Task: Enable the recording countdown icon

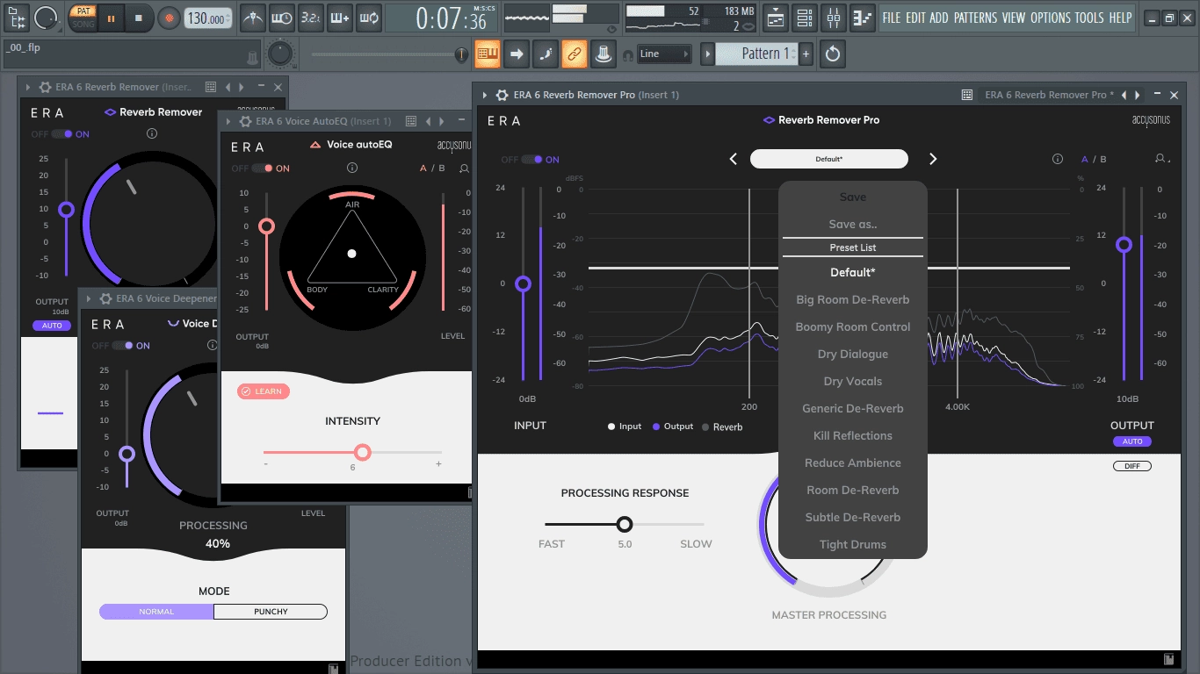Action: click(x=310, y=17)
